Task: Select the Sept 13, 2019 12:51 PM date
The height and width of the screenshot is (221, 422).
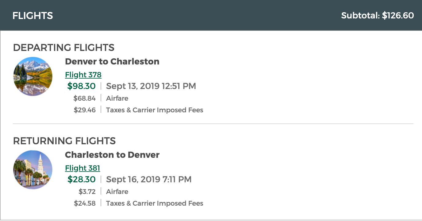Action: coord(151,86)
